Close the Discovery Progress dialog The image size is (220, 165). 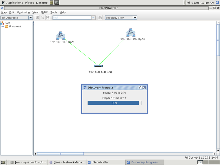[x=144, y=88]
